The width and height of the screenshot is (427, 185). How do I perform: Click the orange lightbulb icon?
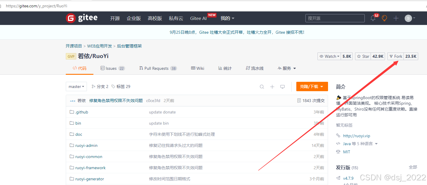[384, 18]
